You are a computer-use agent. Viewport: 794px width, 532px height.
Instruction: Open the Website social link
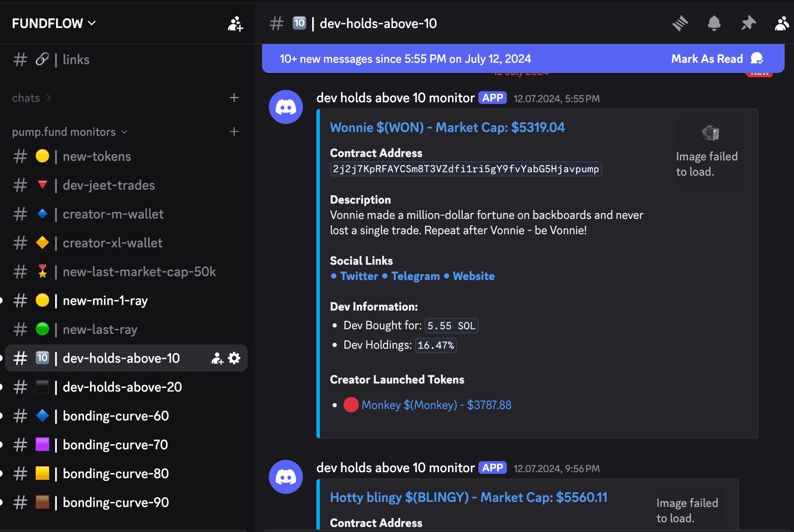[474, 276]
